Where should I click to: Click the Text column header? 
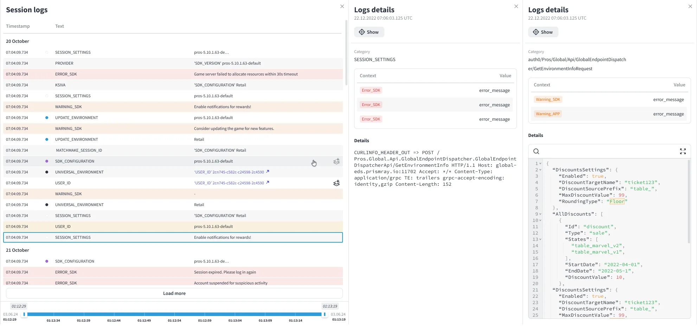(59, 26)
